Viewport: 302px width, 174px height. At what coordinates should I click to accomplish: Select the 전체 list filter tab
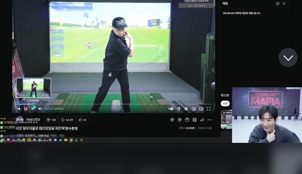(x=225, y=104)
